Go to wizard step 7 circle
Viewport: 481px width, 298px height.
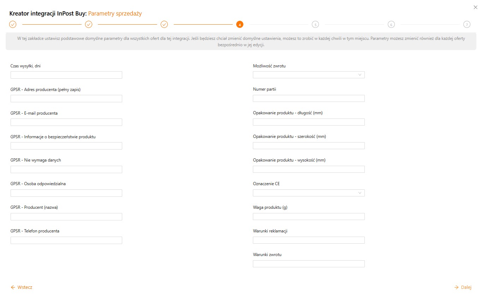[x=467, y=24]
